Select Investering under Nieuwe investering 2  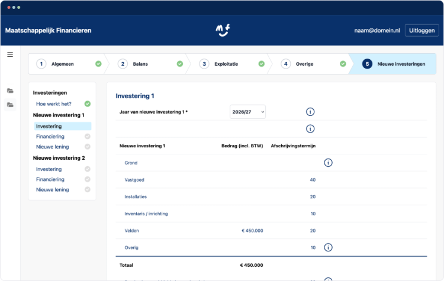point(49,169)
